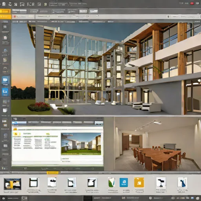Open the small ribbon dropdown with arrow
The width and height of the screenshot is (201, 201).
click(72, 11)
